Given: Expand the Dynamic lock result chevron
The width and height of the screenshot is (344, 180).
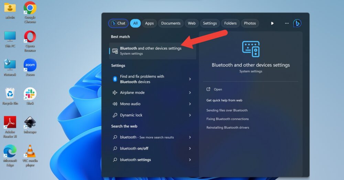Looking at the screenshot, I should (x=190, y=115).
